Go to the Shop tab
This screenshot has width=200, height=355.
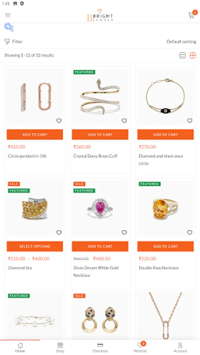[x=60, y=347]
